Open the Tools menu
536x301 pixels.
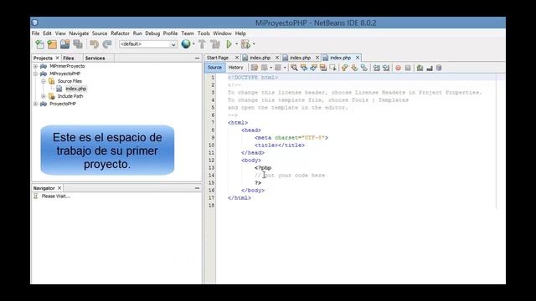tap(204, 33)
